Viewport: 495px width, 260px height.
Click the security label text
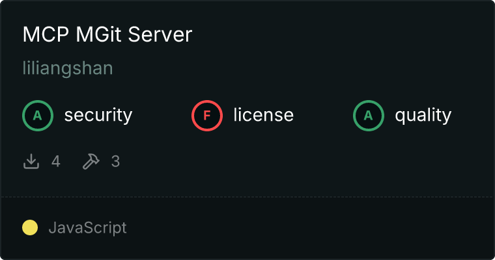click(98, 116)
